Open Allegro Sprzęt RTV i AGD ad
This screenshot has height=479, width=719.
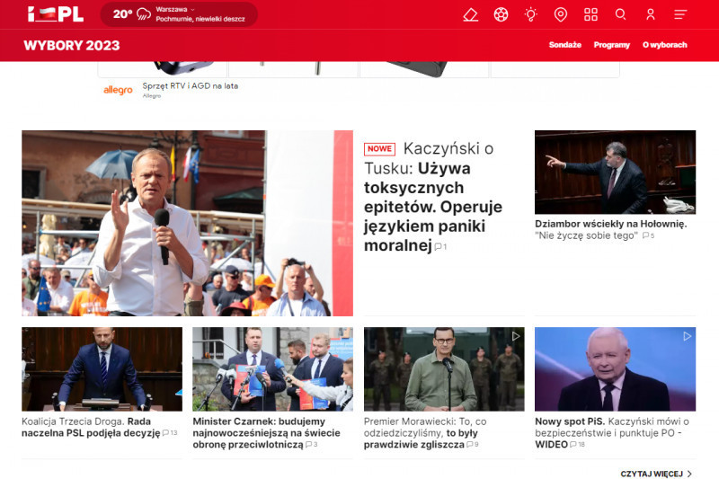tap(190, 86)
